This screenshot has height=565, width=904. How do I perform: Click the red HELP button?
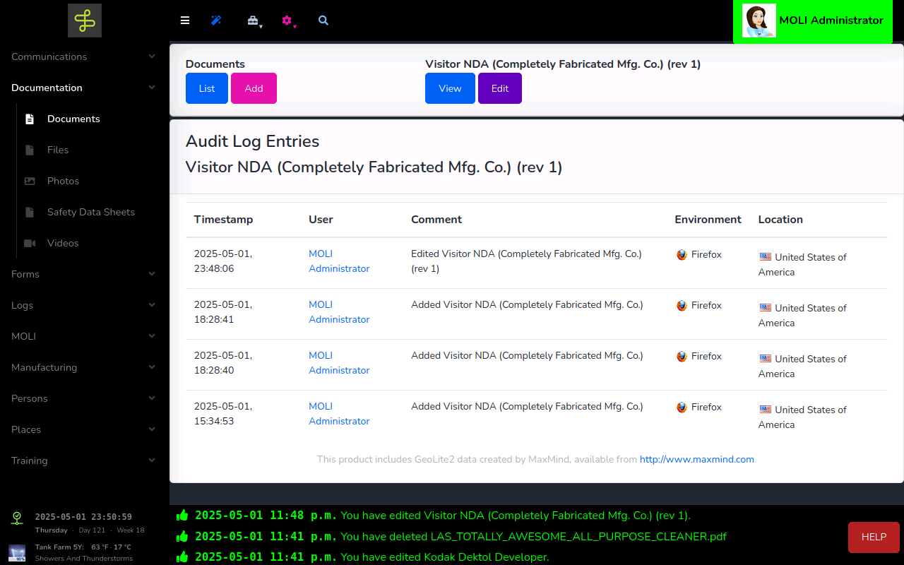(874, 537)
